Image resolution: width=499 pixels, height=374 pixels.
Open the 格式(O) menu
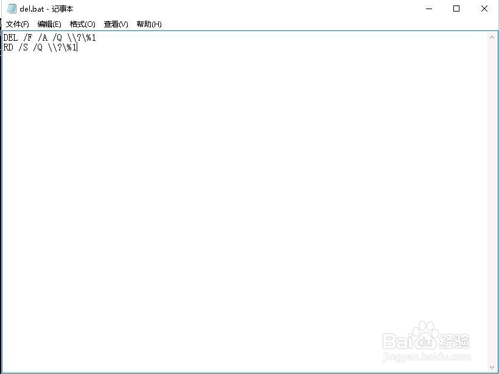[82, 24]
